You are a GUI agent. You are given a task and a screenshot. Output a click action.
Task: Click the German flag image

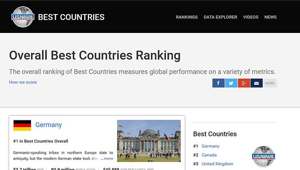(22, 125)
